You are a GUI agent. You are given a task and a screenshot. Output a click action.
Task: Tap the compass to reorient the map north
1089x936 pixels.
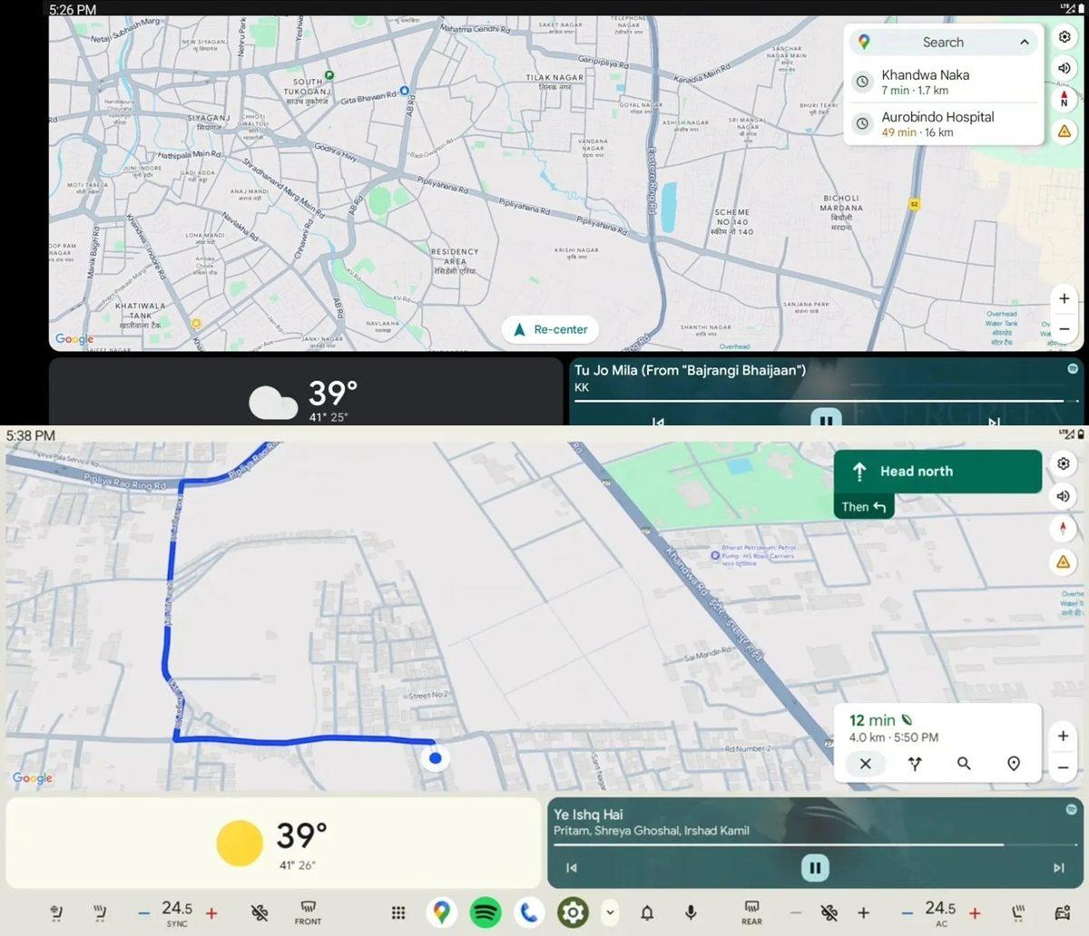(1063, 529)
